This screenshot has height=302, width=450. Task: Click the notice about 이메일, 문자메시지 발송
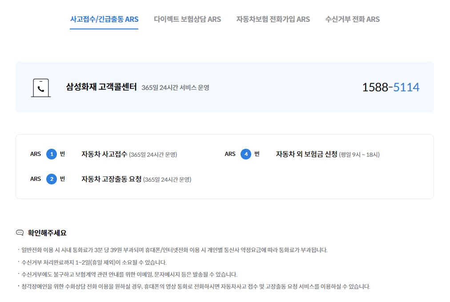pyautogui.click(x=129, y=274)
